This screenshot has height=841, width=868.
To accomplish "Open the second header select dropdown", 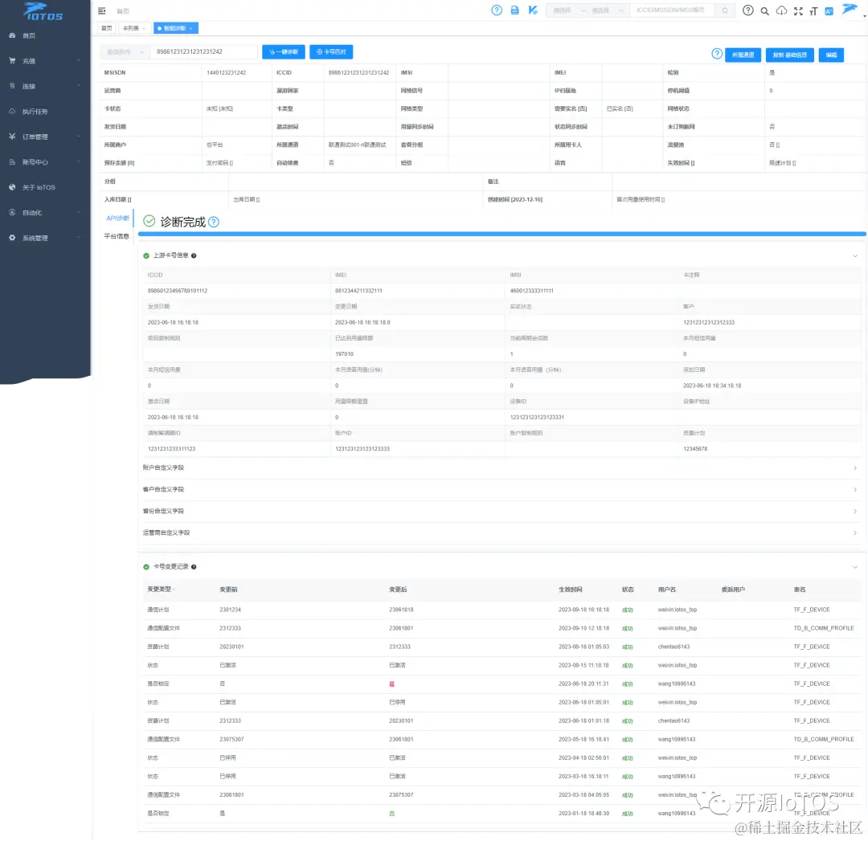I will [608, 10].
